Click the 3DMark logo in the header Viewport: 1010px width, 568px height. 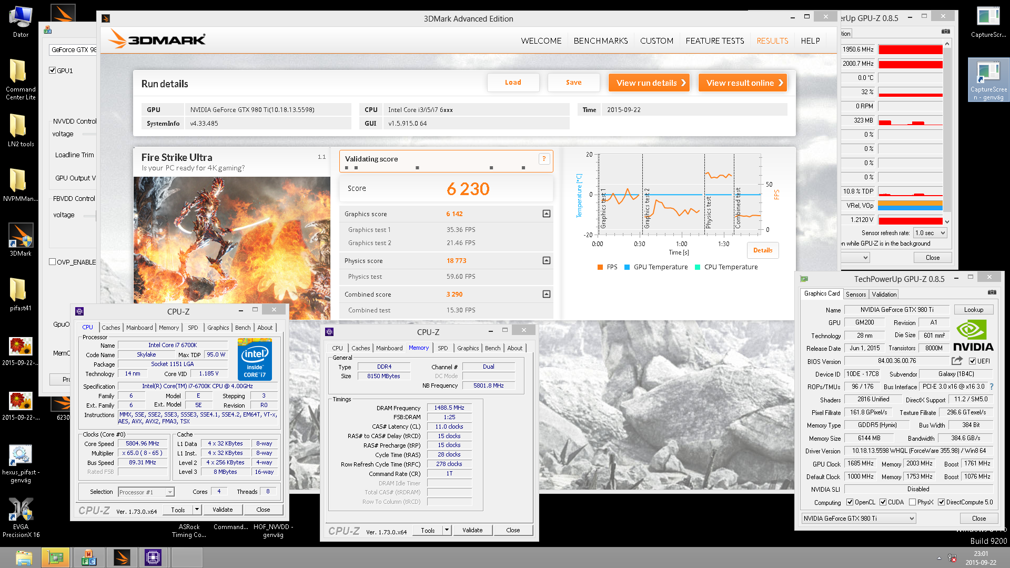[157, 40]
